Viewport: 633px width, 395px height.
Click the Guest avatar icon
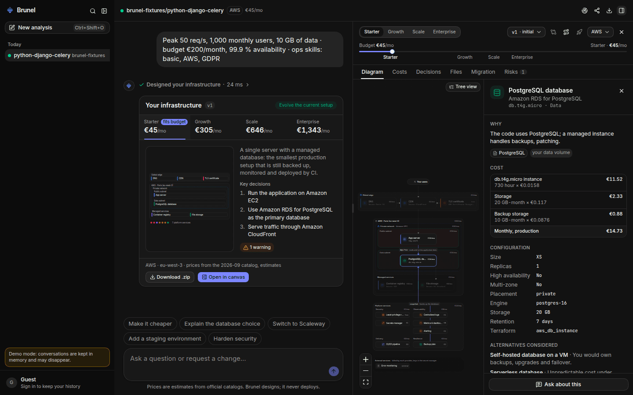pyautogui.click(x=12, y=383)
